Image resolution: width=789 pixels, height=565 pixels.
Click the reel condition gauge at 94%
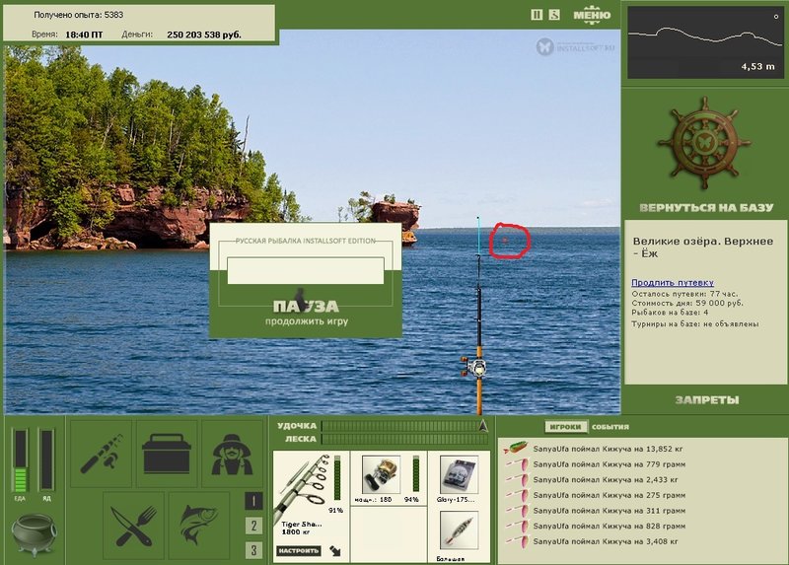pos(416,474)
